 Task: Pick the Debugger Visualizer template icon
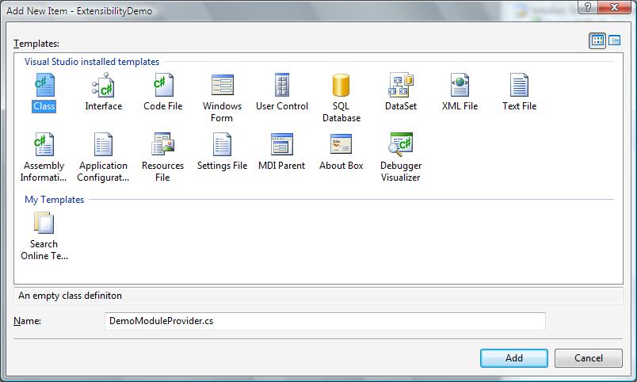coord(401,144)
